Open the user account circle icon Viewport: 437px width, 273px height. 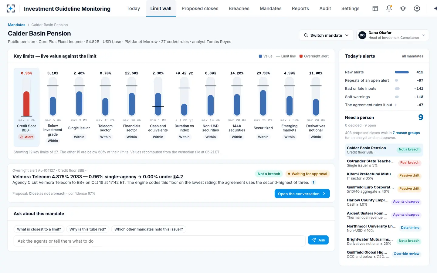(x=417, y=8)
